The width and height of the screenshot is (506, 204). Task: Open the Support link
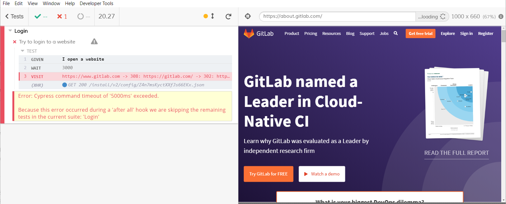(367, 34)
